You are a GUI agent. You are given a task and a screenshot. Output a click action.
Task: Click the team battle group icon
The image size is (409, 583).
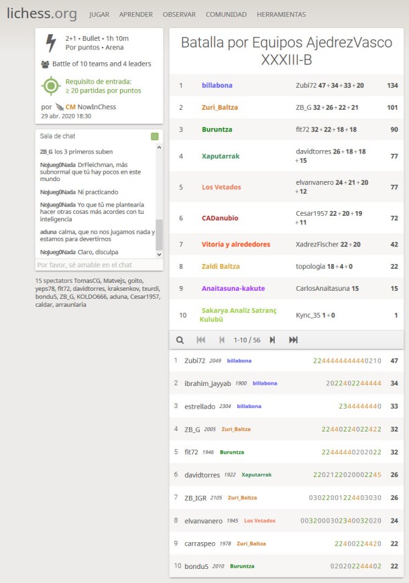point(45,64)
